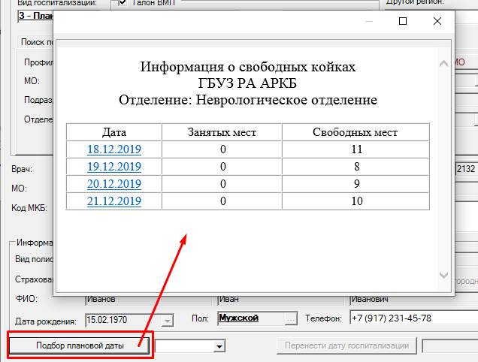
Task: Click the Иванов surname field
Action: pyautogui.click(x=149, y=299)
